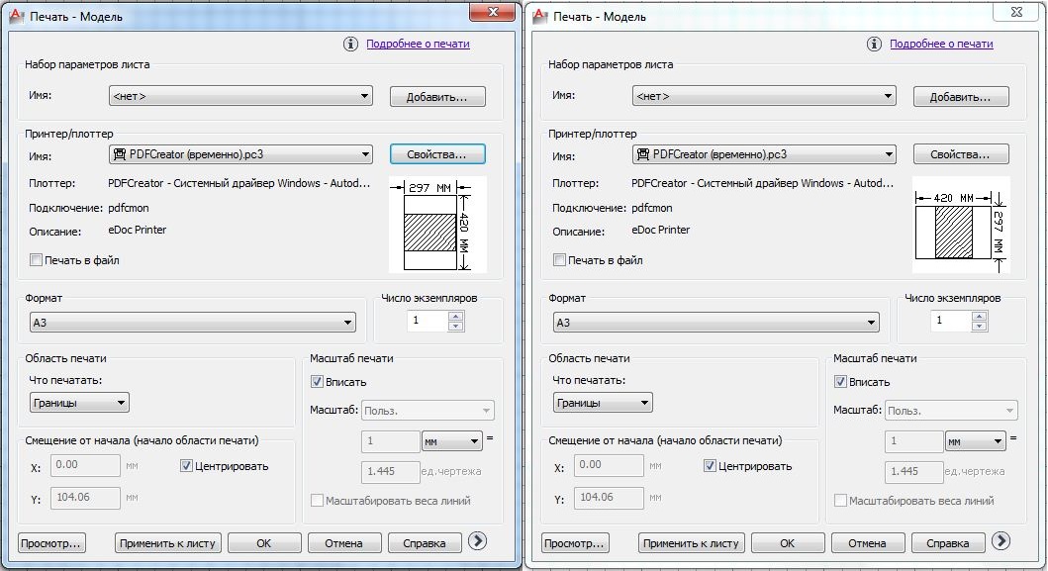The image size is (1048, 571).
Task: Click portrait paper preview in left dialog
Action: pos(437,224)
